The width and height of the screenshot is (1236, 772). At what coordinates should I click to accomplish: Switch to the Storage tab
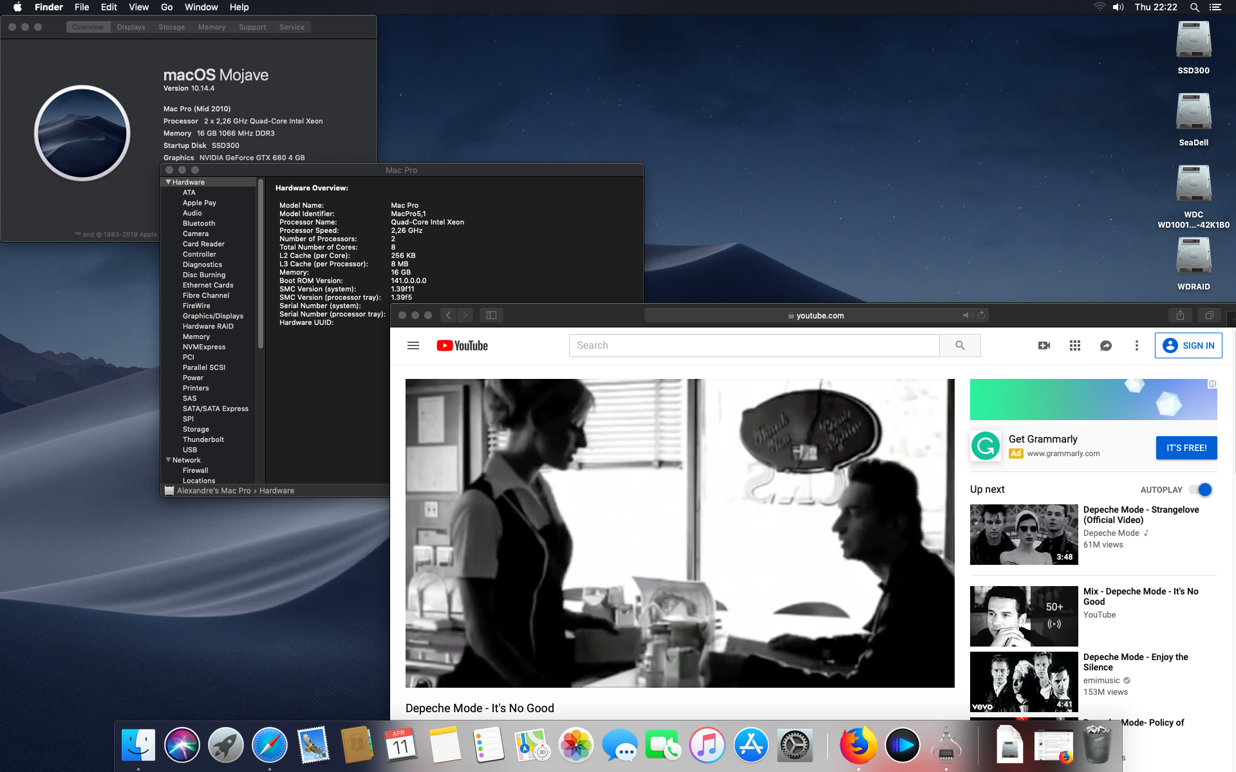172,27
